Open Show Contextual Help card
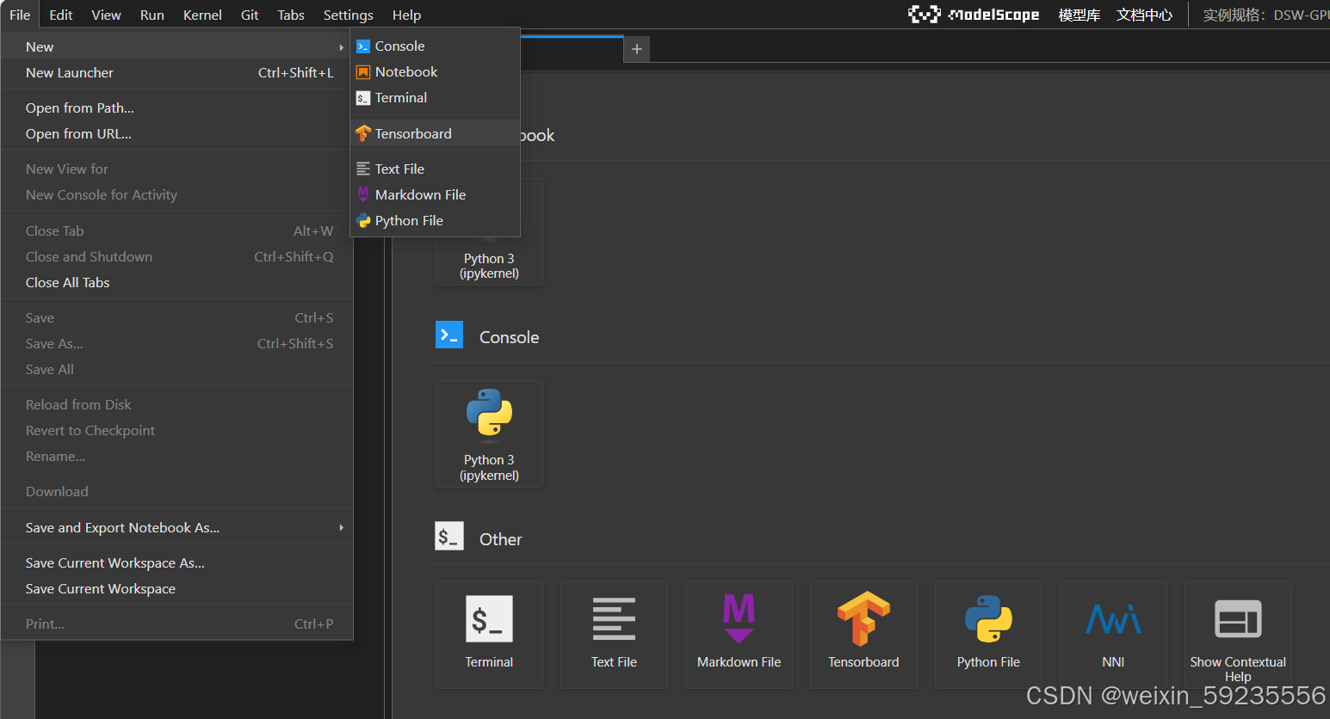The image size is (1330, 719). (x=1238, y=634)
